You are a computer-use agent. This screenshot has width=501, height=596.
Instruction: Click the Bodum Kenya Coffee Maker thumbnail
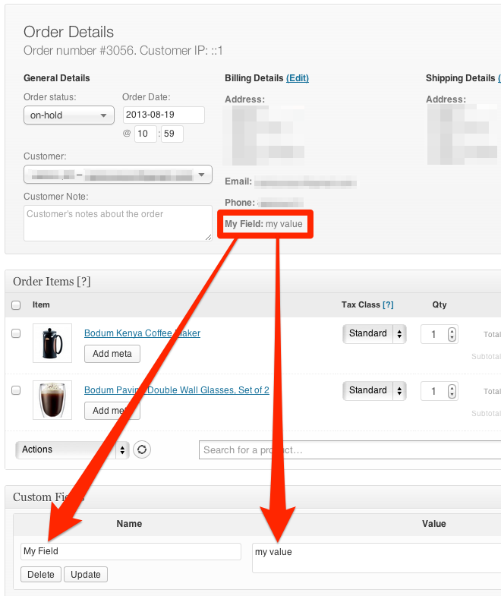52,343
